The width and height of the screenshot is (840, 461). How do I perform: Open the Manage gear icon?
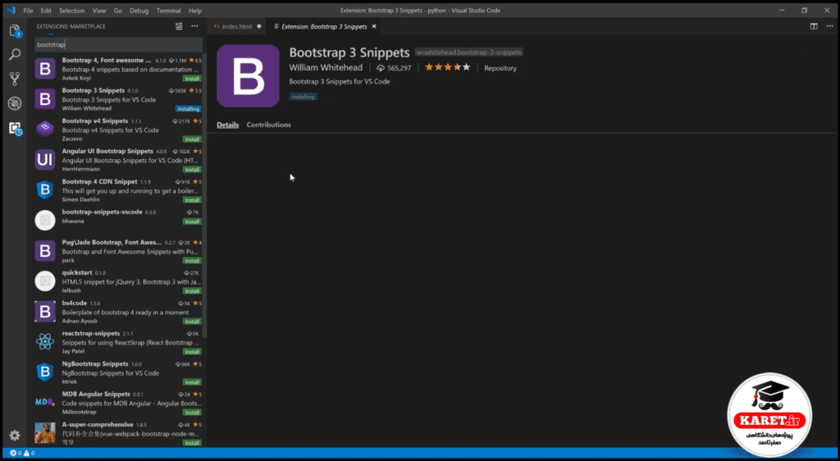tap(15, 436)
